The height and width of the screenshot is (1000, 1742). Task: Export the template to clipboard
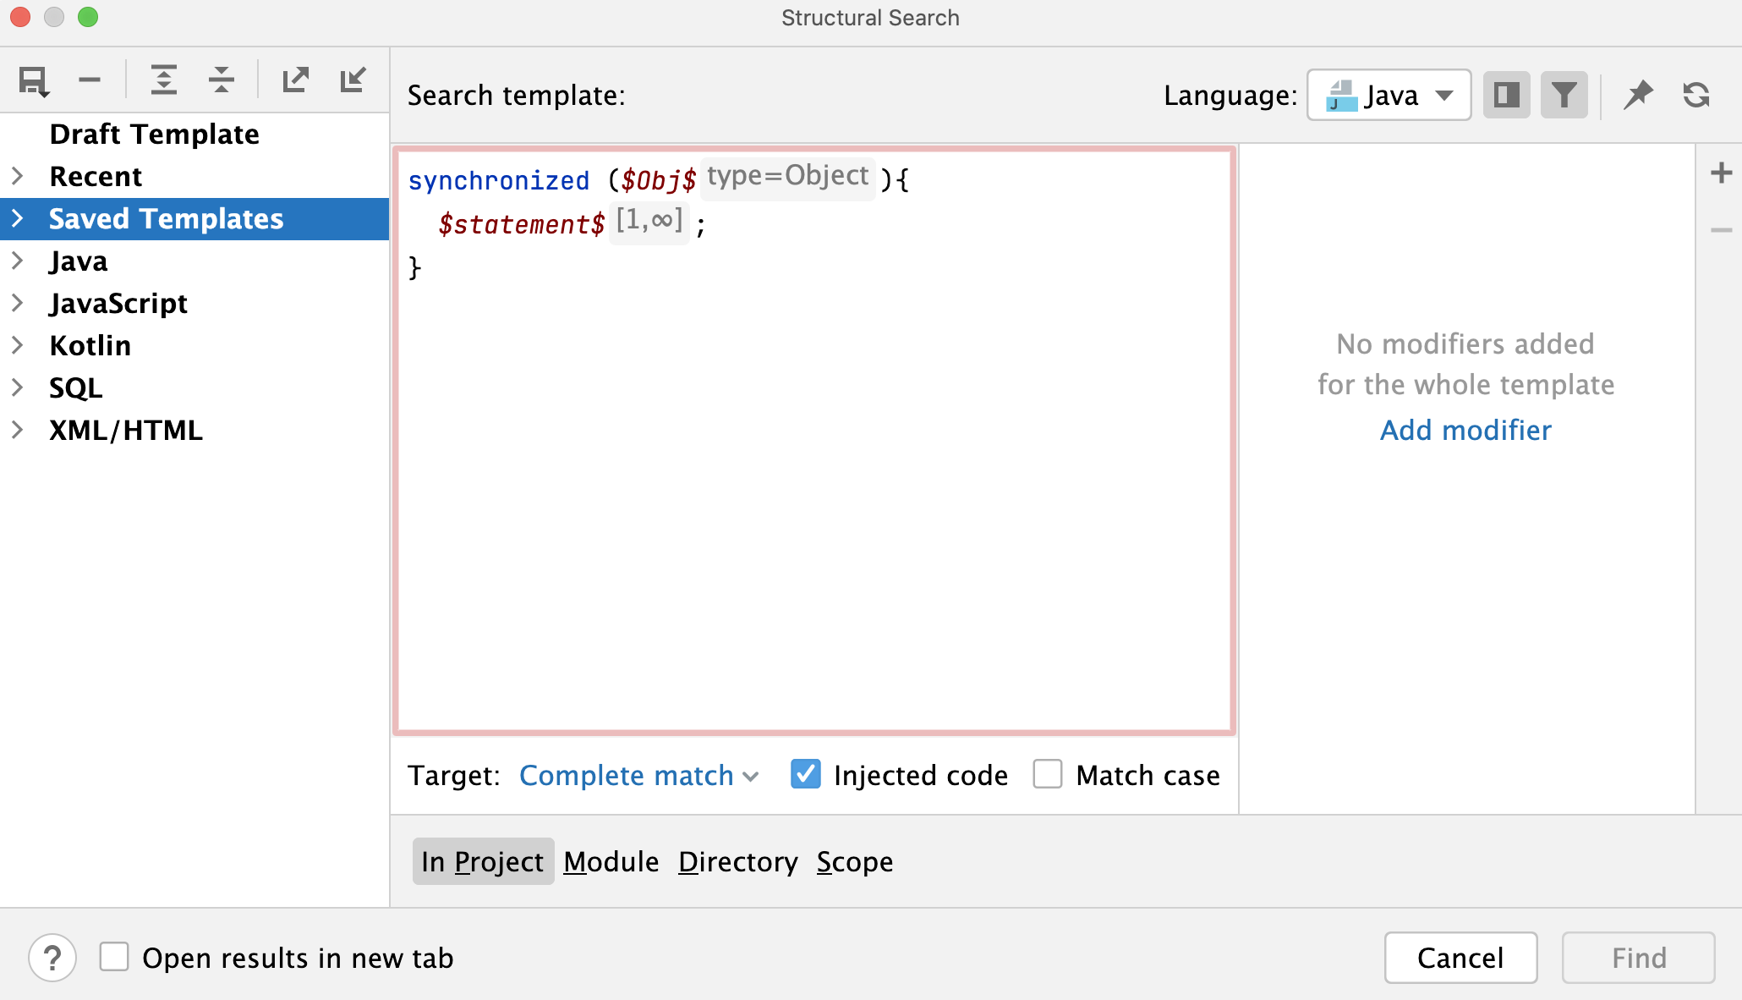pos(294,79)
